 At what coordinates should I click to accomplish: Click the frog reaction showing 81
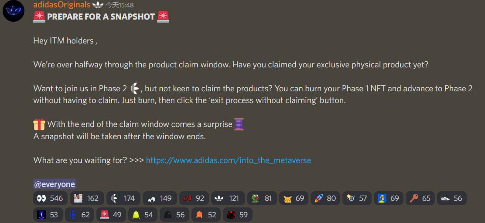point(262,198)
